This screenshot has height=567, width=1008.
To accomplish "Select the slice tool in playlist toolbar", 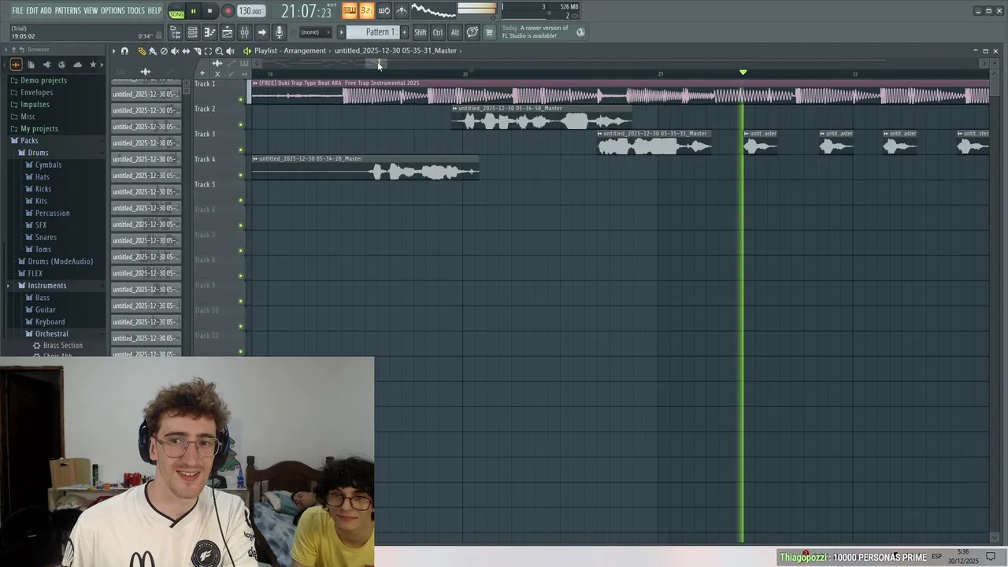I will 197,51.
